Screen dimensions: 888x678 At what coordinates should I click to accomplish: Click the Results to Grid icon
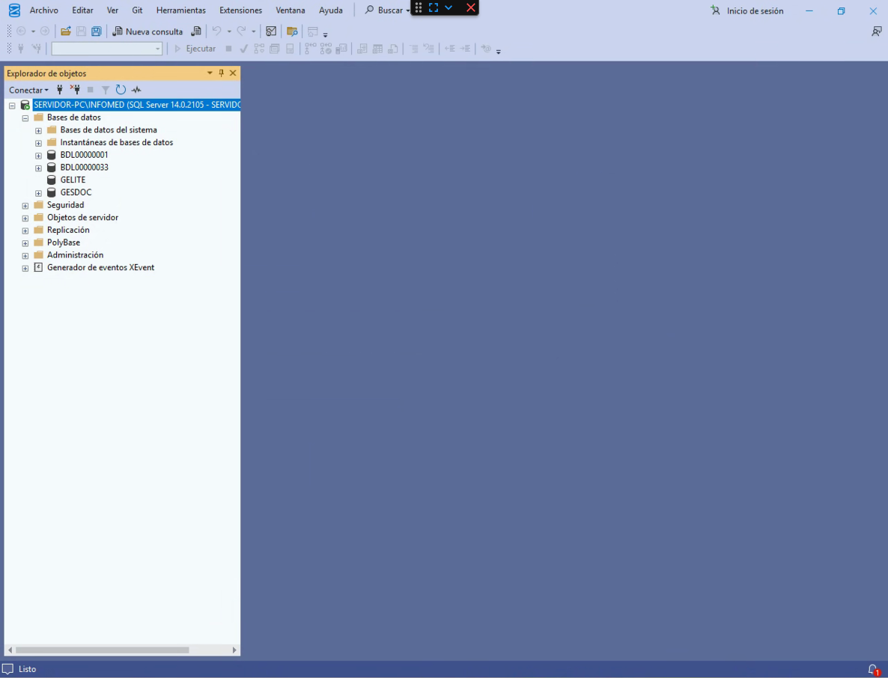377,49
